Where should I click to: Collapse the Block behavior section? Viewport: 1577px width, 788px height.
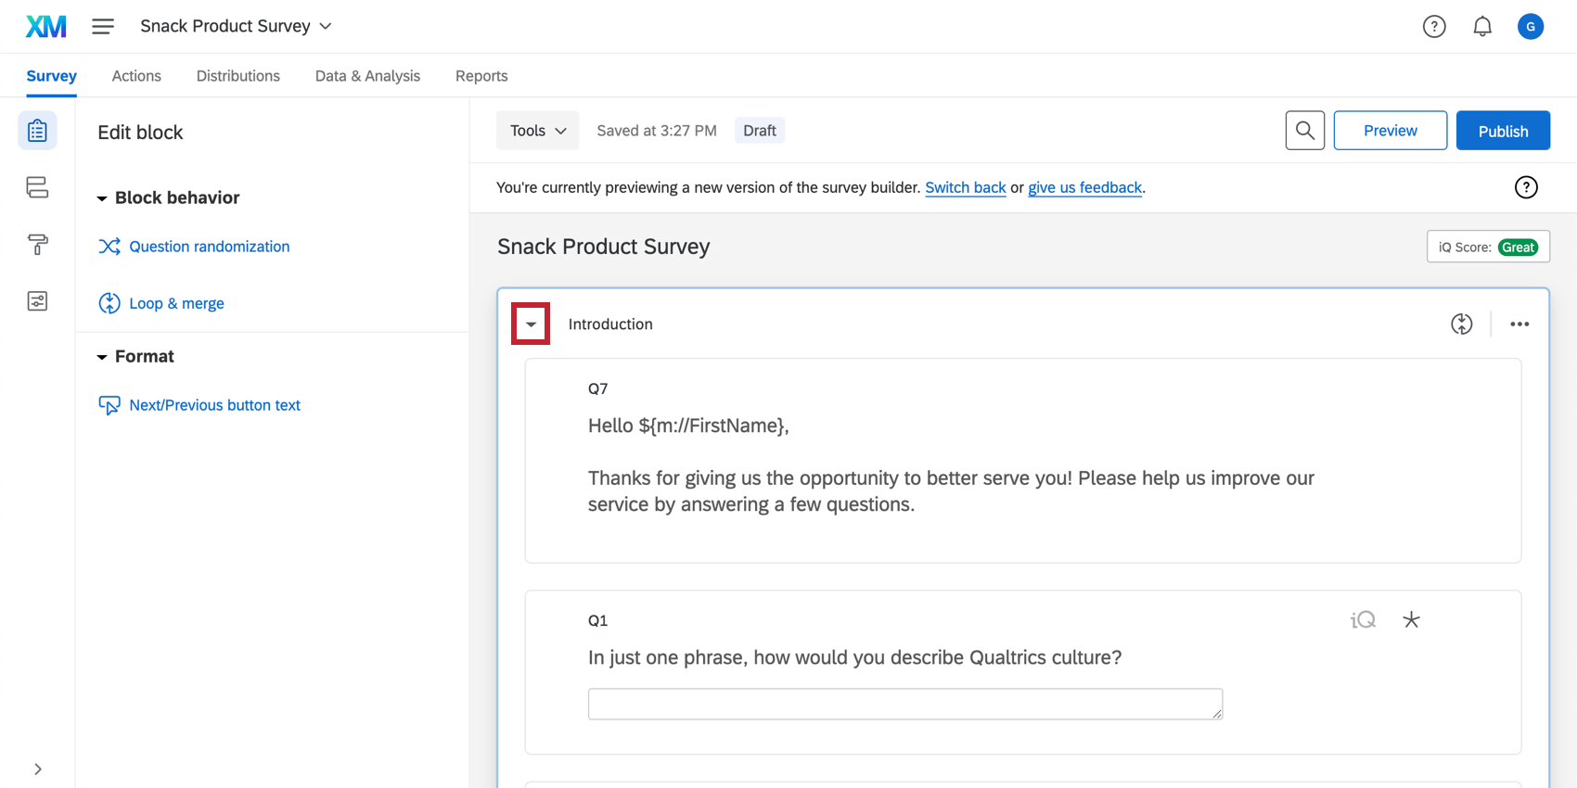(102, 198)
